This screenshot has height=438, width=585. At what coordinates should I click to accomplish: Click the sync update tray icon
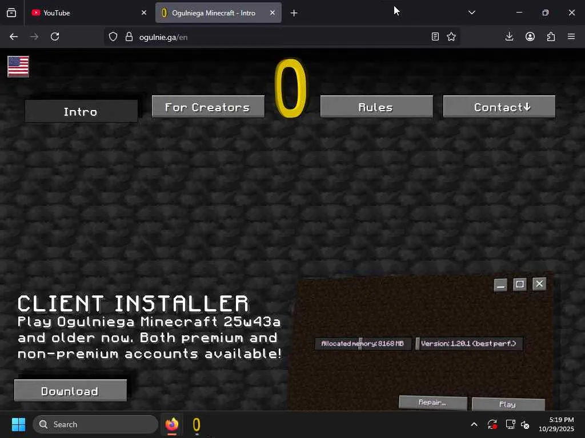[x=492, y=424]
